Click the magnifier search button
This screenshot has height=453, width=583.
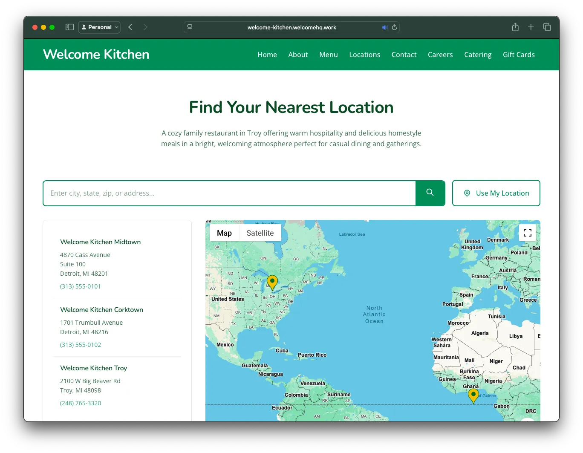click(x=430, y=193)
